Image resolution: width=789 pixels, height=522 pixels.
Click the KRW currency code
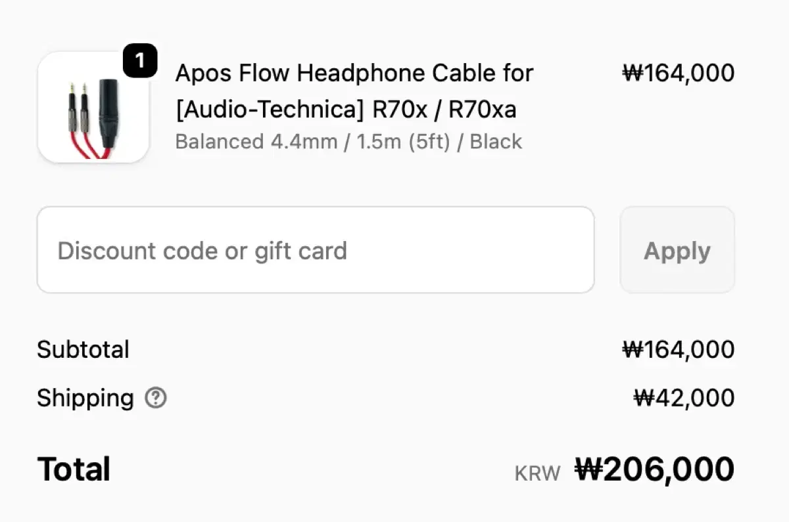537,473
